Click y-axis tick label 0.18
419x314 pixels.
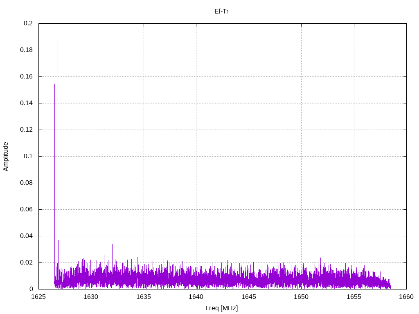coord(27,50)
